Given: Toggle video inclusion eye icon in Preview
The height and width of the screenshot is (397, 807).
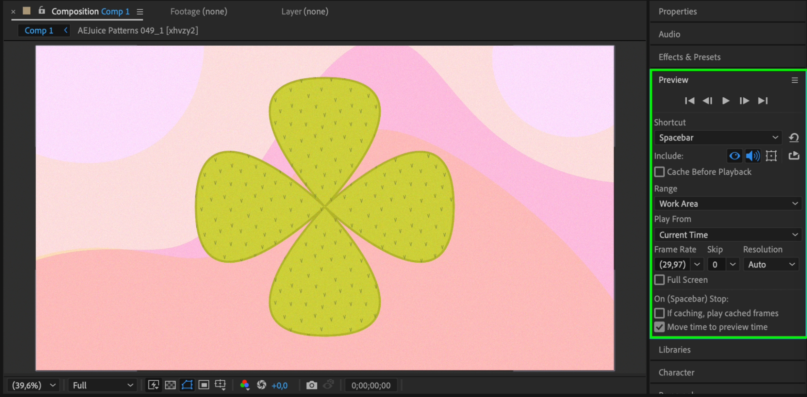Looking at the screenshot, I should point(734,156).
